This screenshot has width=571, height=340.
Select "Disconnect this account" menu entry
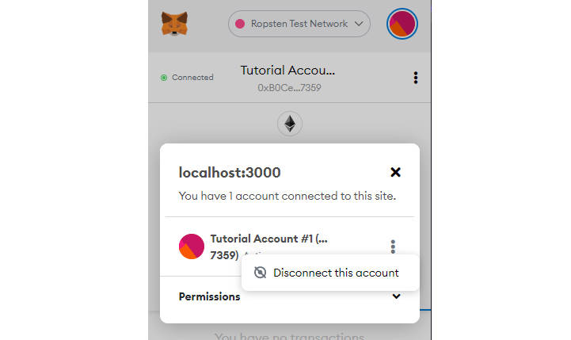tap(335, 273)
